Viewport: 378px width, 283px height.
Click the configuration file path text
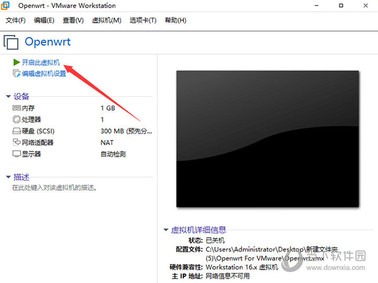click(272, 254)
